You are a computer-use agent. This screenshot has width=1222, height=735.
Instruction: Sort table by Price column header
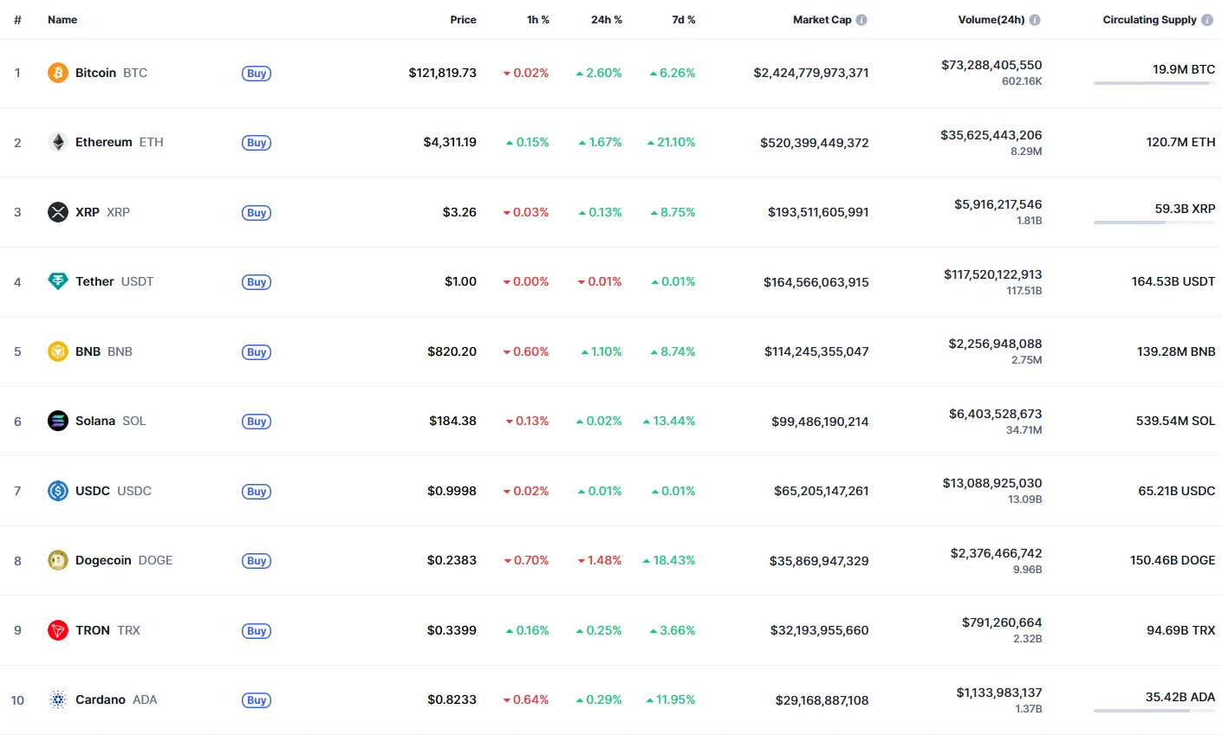point(463,20)
